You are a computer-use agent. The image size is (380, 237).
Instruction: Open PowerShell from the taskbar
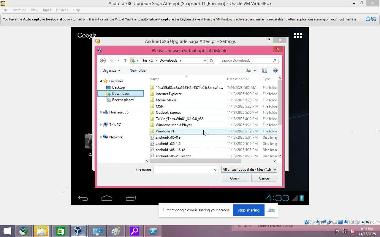point(153,231)
